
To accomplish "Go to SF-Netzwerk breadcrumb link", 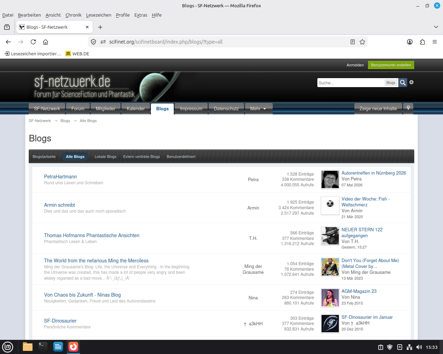I will click(40, 121).
